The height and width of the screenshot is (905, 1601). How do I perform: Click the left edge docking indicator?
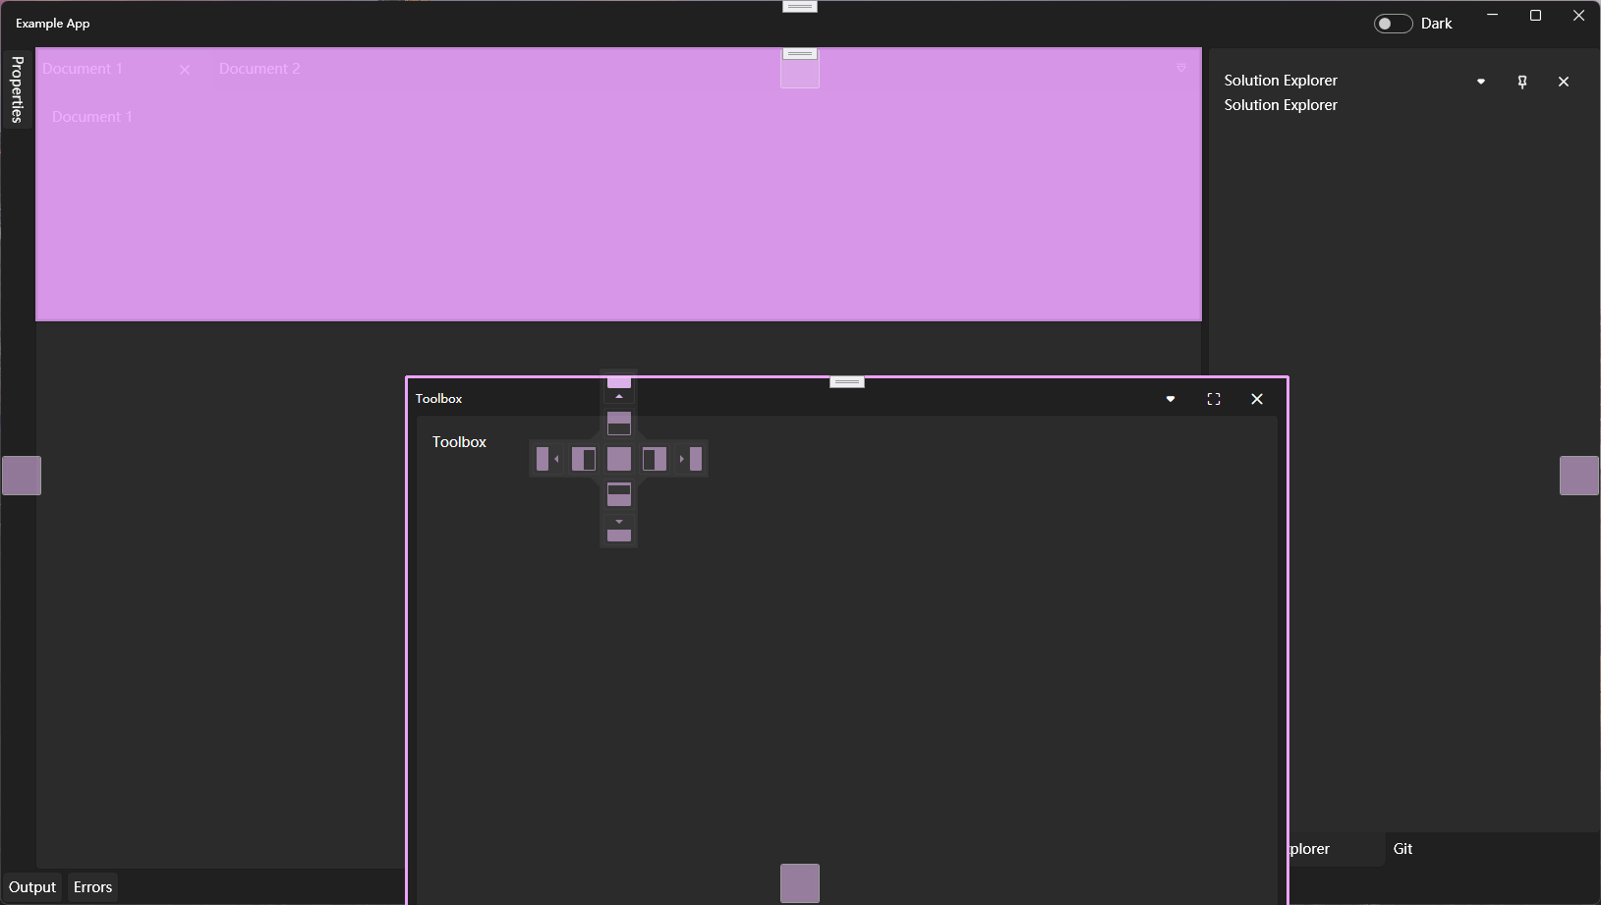(x=21, y=476)
